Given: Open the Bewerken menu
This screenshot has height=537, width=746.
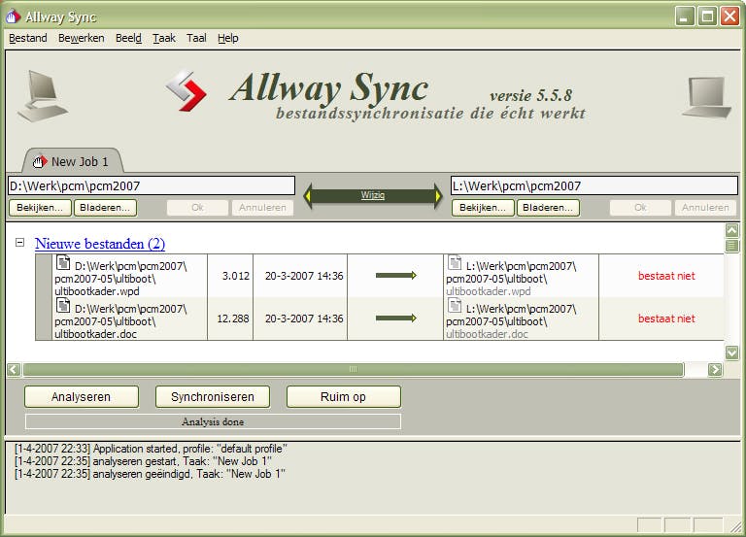Looking at the screenshot, I should [x=82, y=38].
